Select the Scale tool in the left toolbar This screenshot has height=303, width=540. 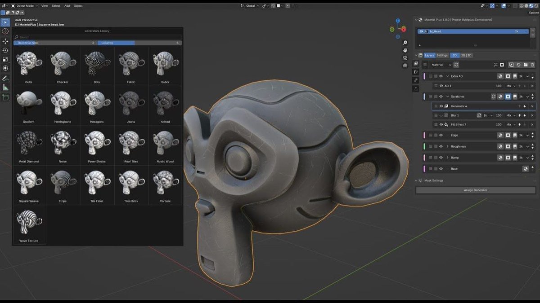(x=5, y=59)
